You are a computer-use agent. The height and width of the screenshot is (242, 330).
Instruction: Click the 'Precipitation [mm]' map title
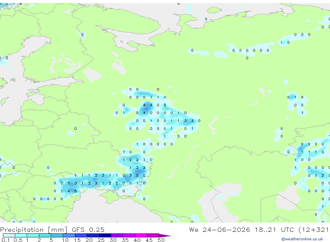click(x=34, y=229)
